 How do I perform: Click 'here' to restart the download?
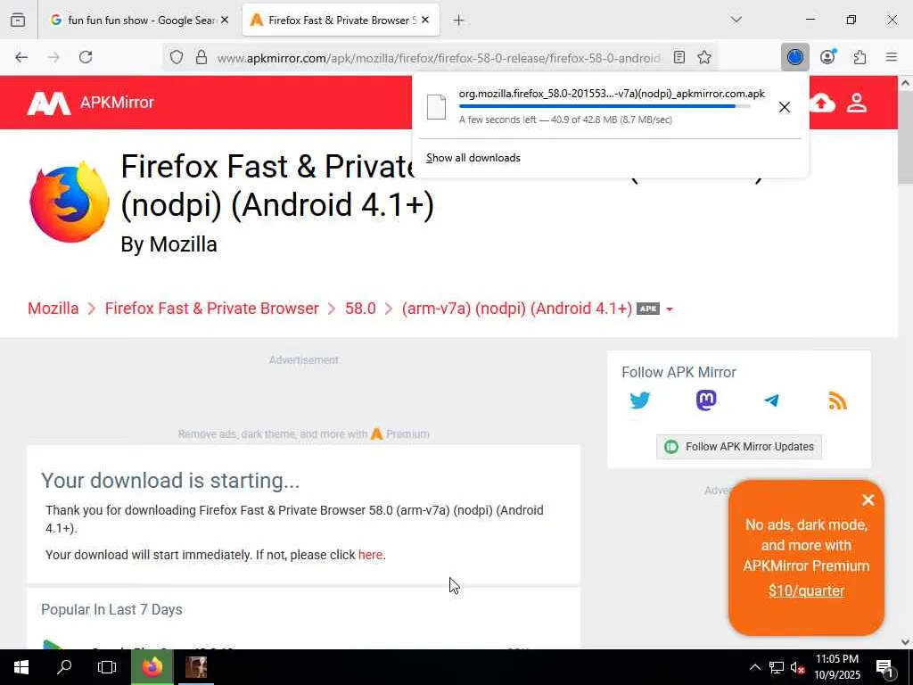(370, 555)
